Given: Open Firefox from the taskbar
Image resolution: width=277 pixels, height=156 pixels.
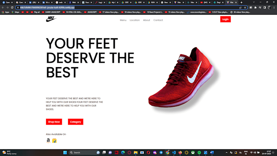Looking at the screenshot, I should point(180,152).
